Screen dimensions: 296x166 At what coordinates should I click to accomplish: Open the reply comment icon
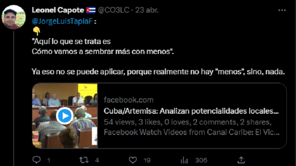[37, 160]
